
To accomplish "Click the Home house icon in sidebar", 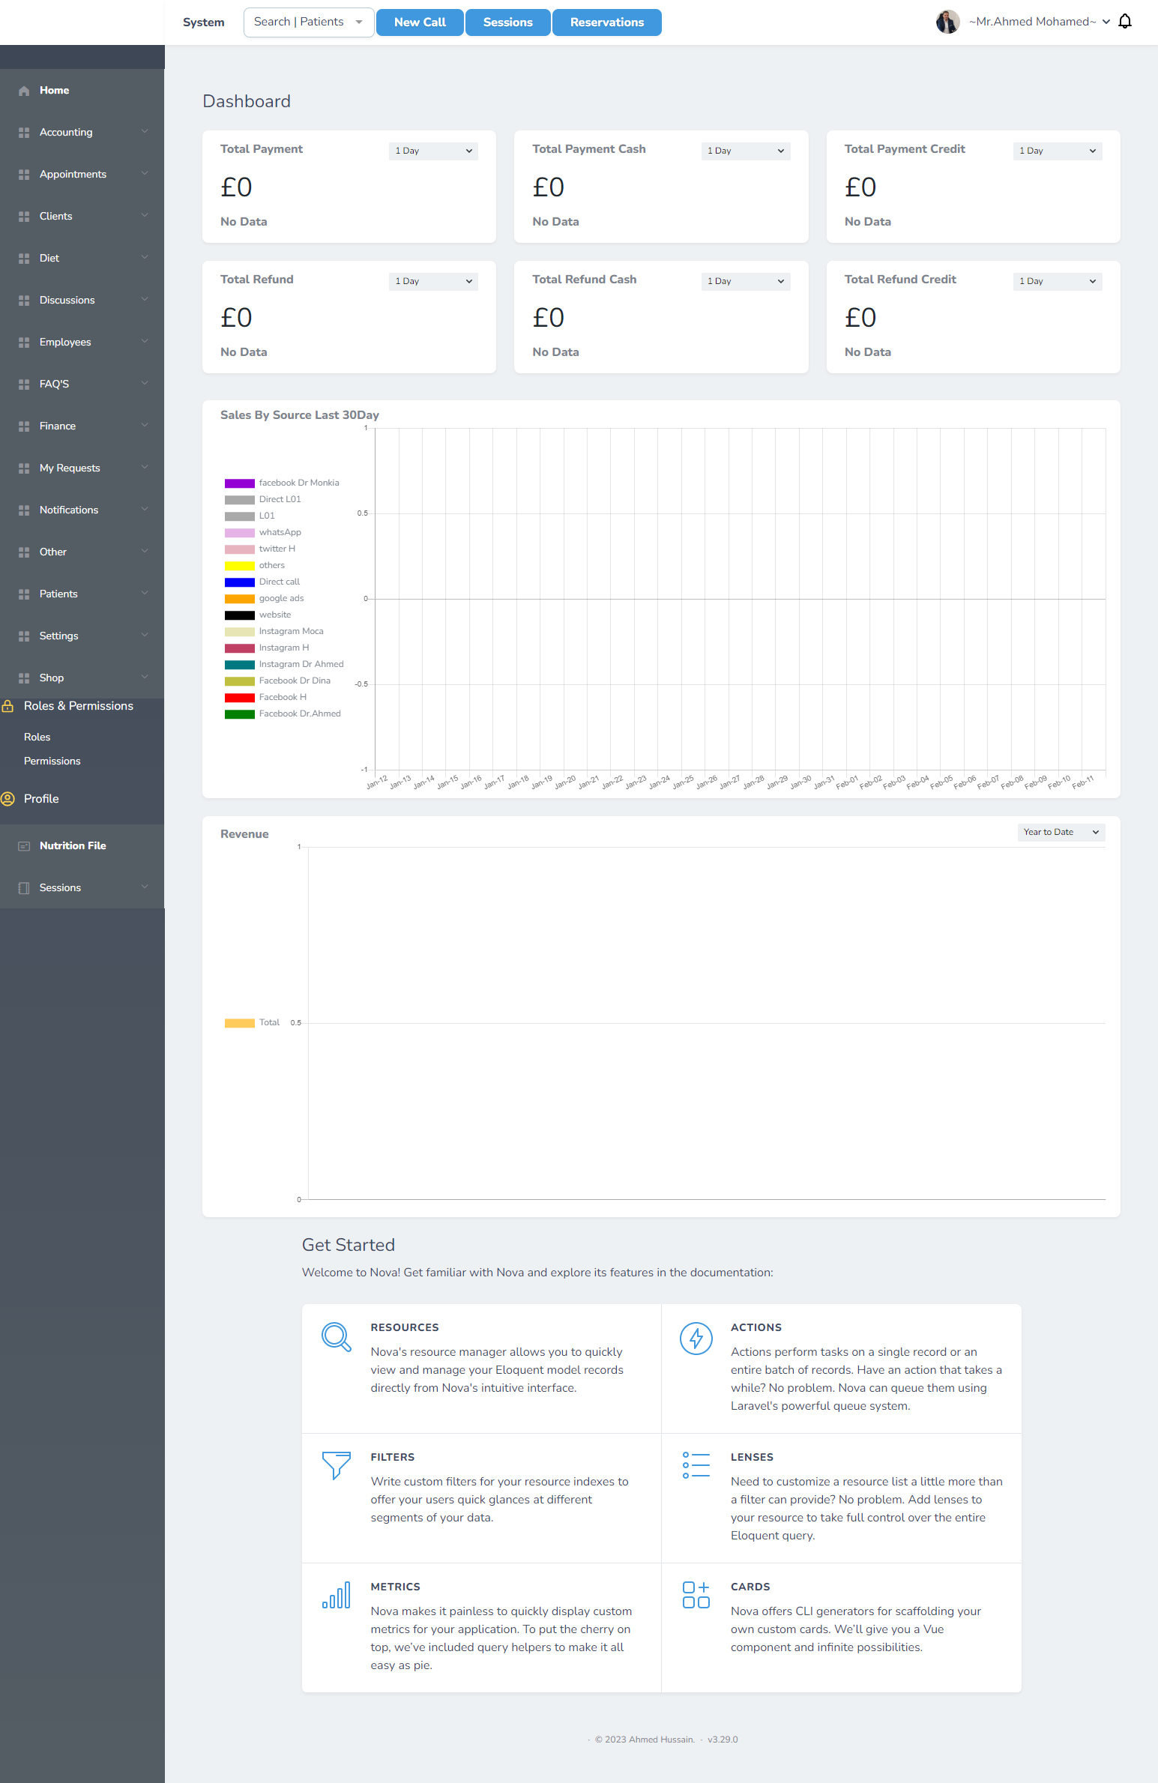I will pyautogui.click(x=24, y=91).
